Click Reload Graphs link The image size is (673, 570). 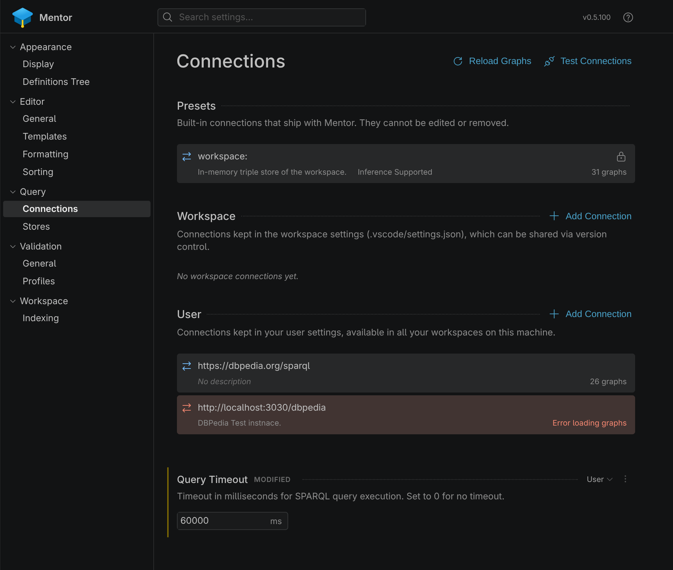tap(500, 61)
